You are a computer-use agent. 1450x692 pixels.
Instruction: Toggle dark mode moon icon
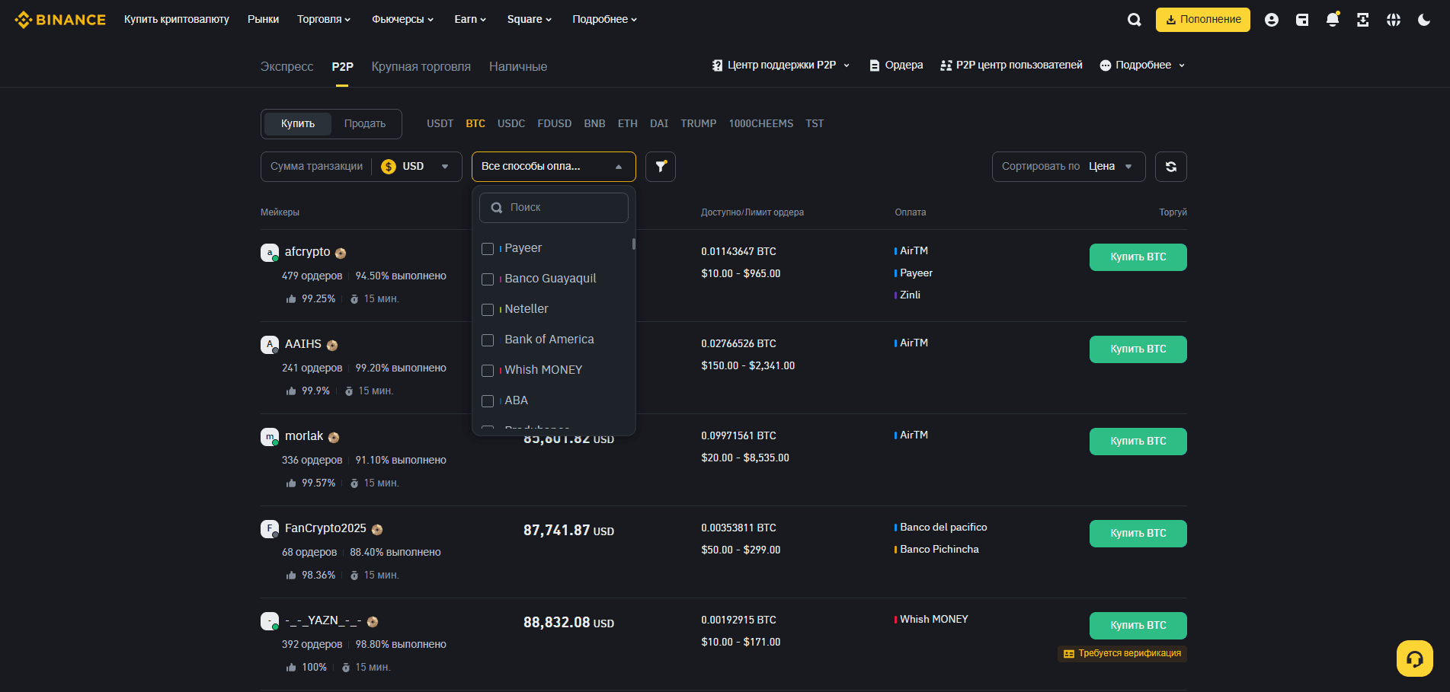click(1423, 20)
